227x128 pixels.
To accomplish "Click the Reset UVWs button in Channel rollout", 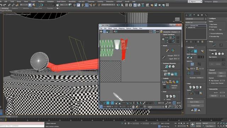I will (212, 73).
